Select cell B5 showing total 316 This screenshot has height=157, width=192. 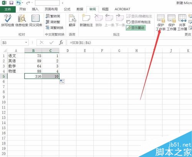coord(33,76)
